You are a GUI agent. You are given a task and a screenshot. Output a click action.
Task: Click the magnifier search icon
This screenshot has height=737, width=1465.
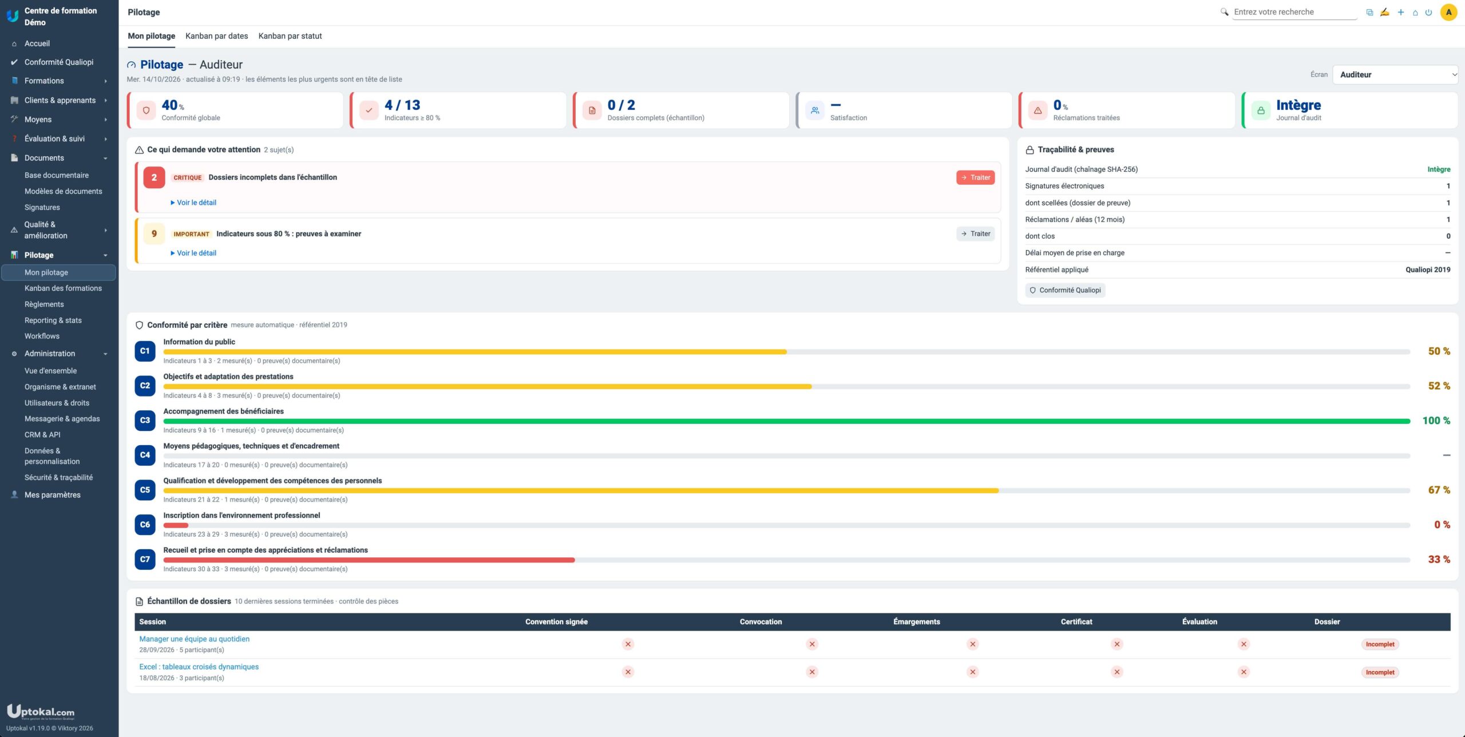pyautogui.click(x=1224, y=12)
